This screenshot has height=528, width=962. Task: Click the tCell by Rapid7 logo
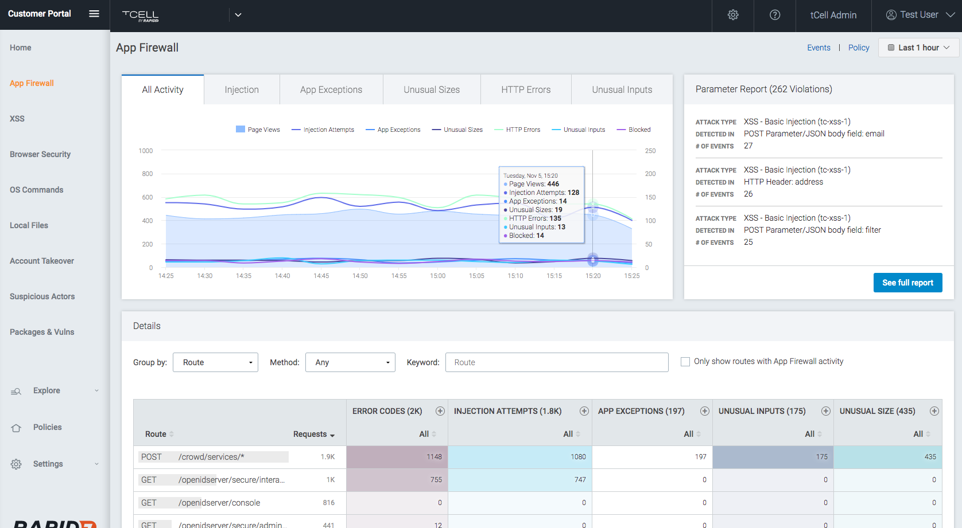point(141,15)
